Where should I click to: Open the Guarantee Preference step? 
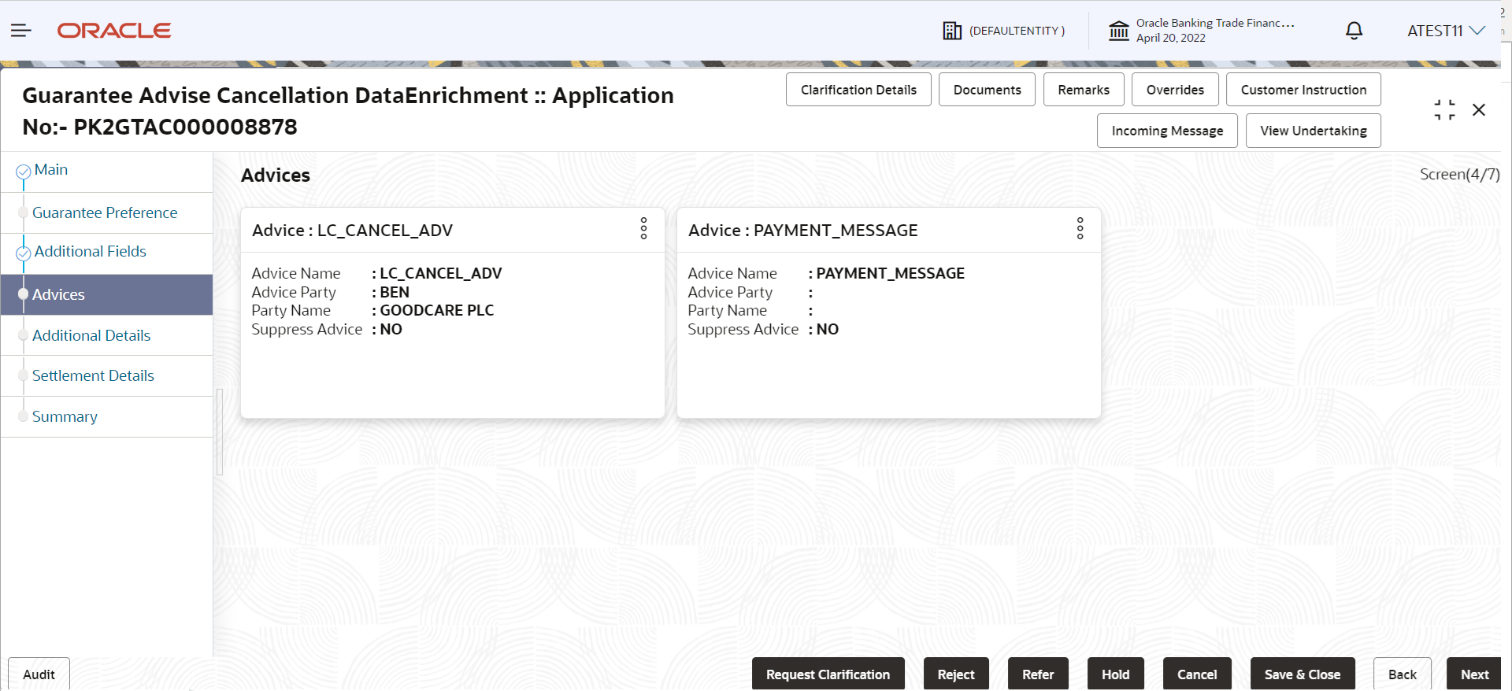click(105, 212)
